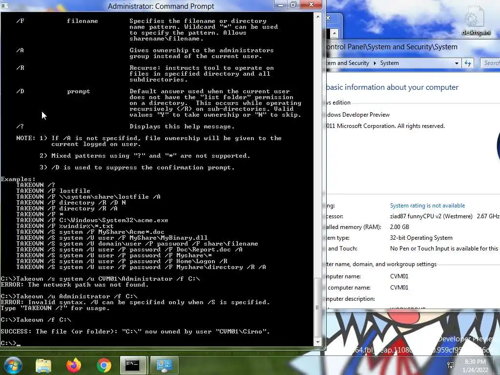This screenshot has width=500, height=375.
Task: Click the C:\> prompt cursor line
Action: (11, 343)
